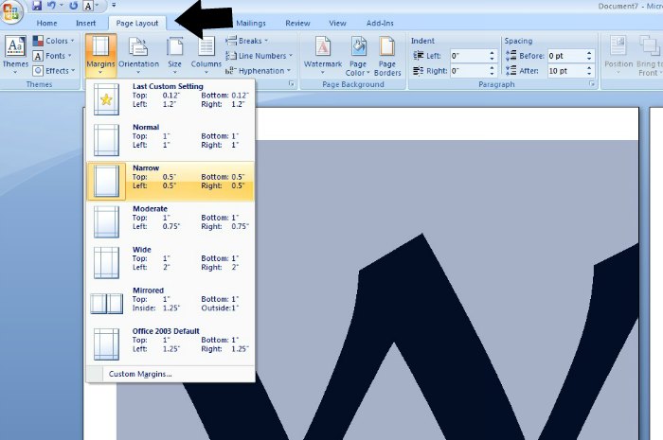
Task: Open the Line Numbers dropdown
Action: pyautogui.click(x=259, y=56)
